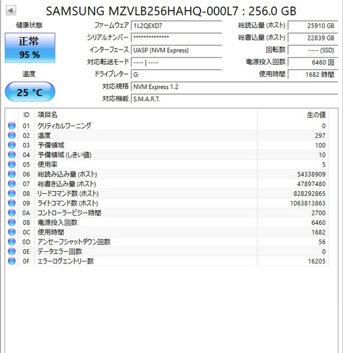Click the interface field UASP (NVM Express)
This screenshot has height=353, width=343.
coord(176,50)
